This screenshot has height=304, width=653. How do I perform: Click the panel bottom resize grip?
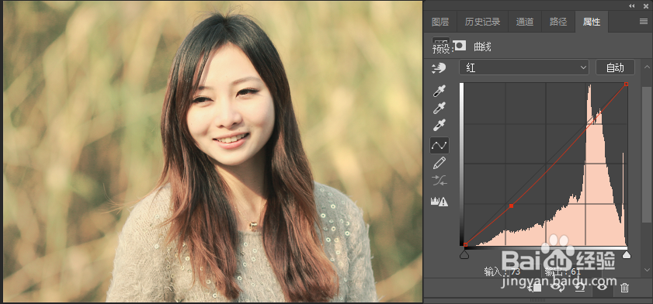[537, 300]
